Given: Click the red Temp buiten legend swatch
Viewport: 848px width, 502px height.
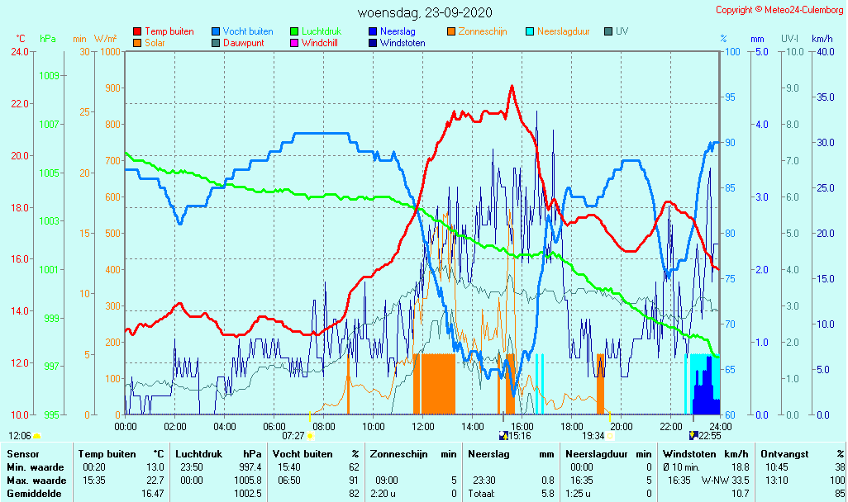Looking at the screenshot, I should (137, 32).
